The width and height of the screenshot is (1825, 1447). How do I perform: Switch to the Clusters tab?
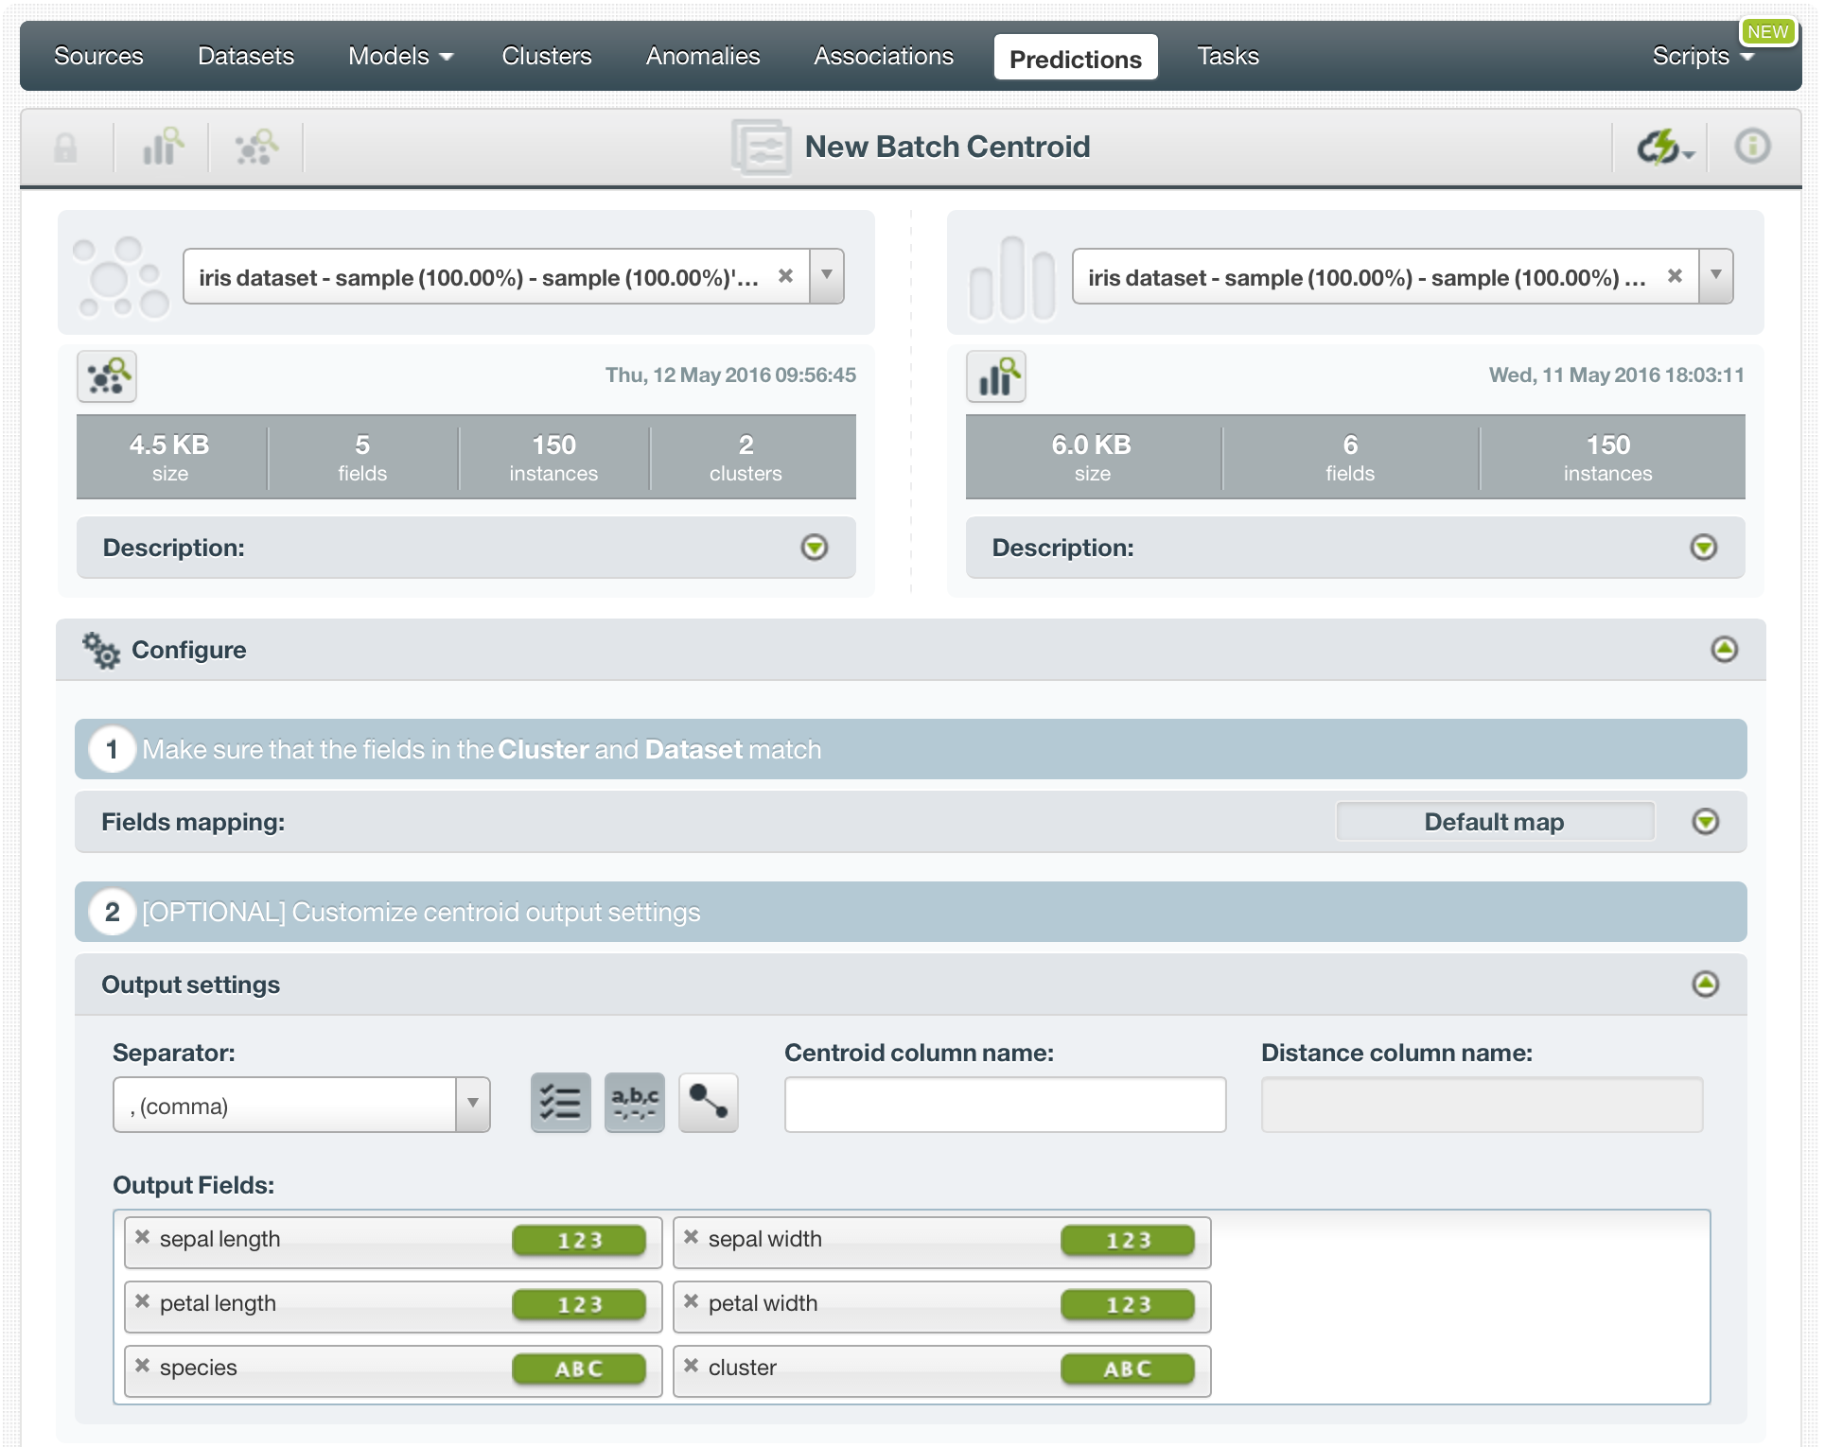[547, 57]
